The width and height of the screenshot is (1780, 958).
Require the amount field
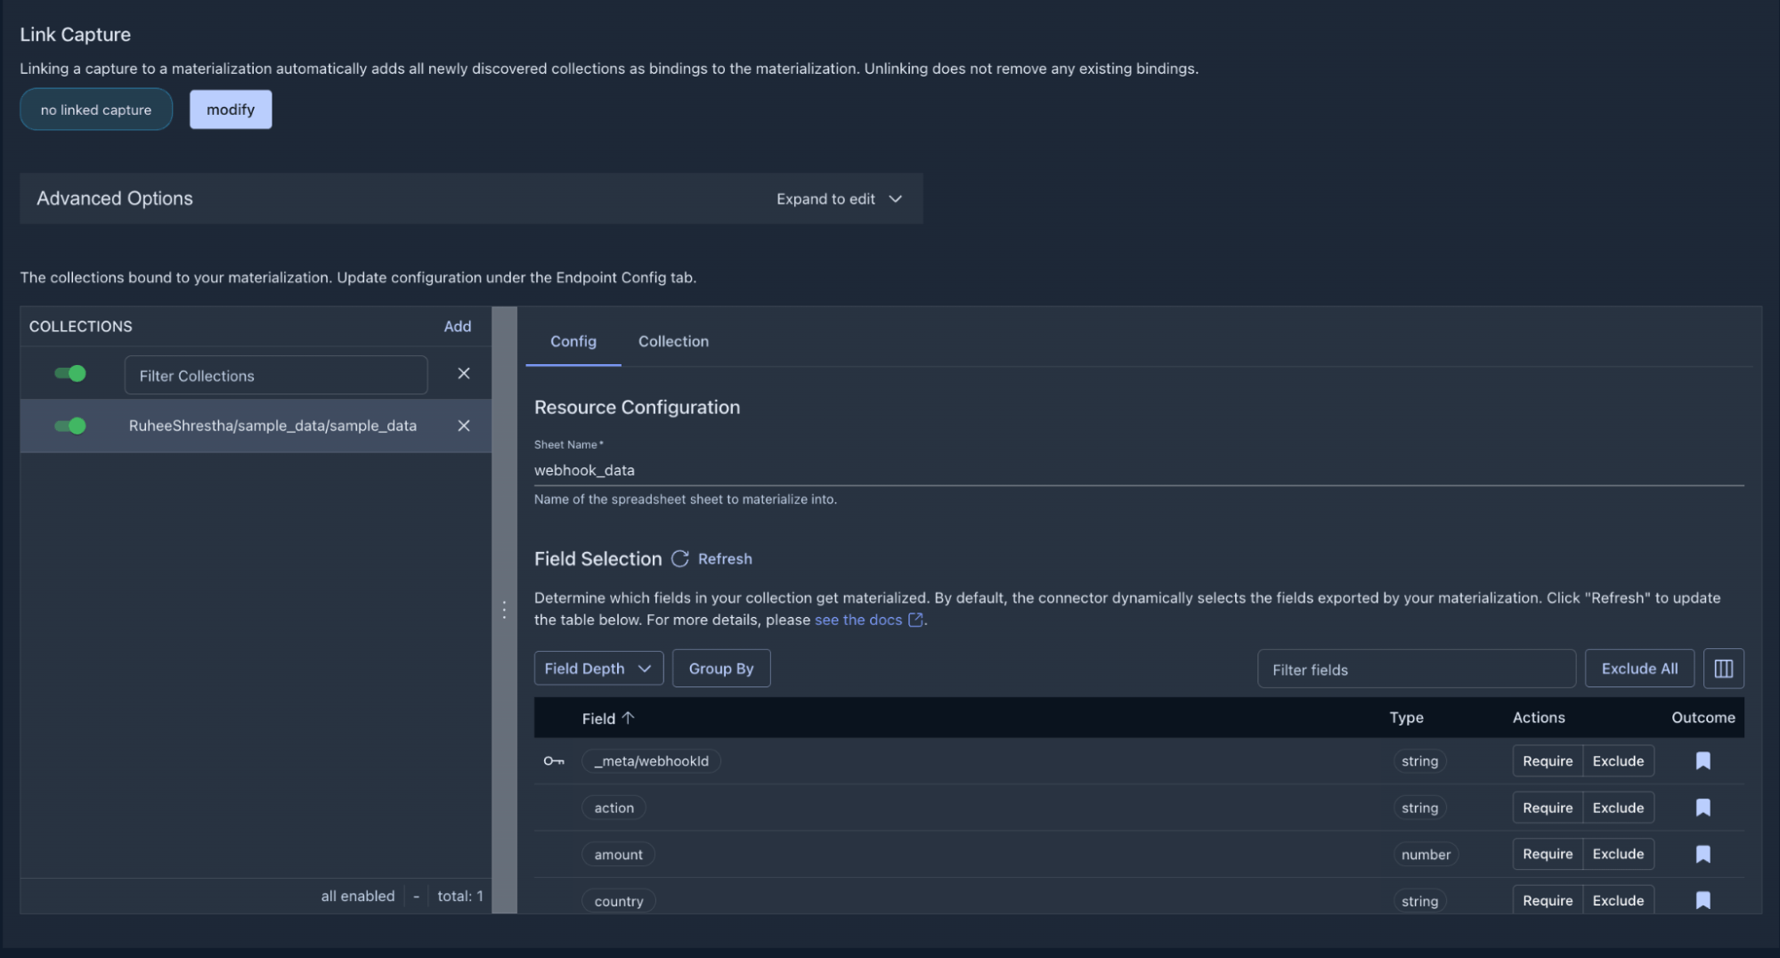pyautogui.click(x=1548, y=854)
